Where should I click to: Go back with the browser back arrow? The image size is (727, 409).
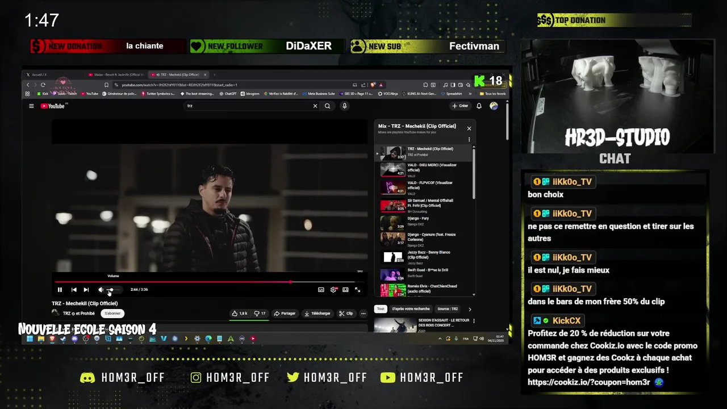point(28,85)
